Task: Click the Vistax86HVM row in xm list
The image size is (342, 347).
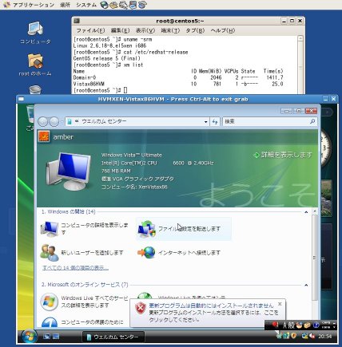Action: tap(178, 84)
